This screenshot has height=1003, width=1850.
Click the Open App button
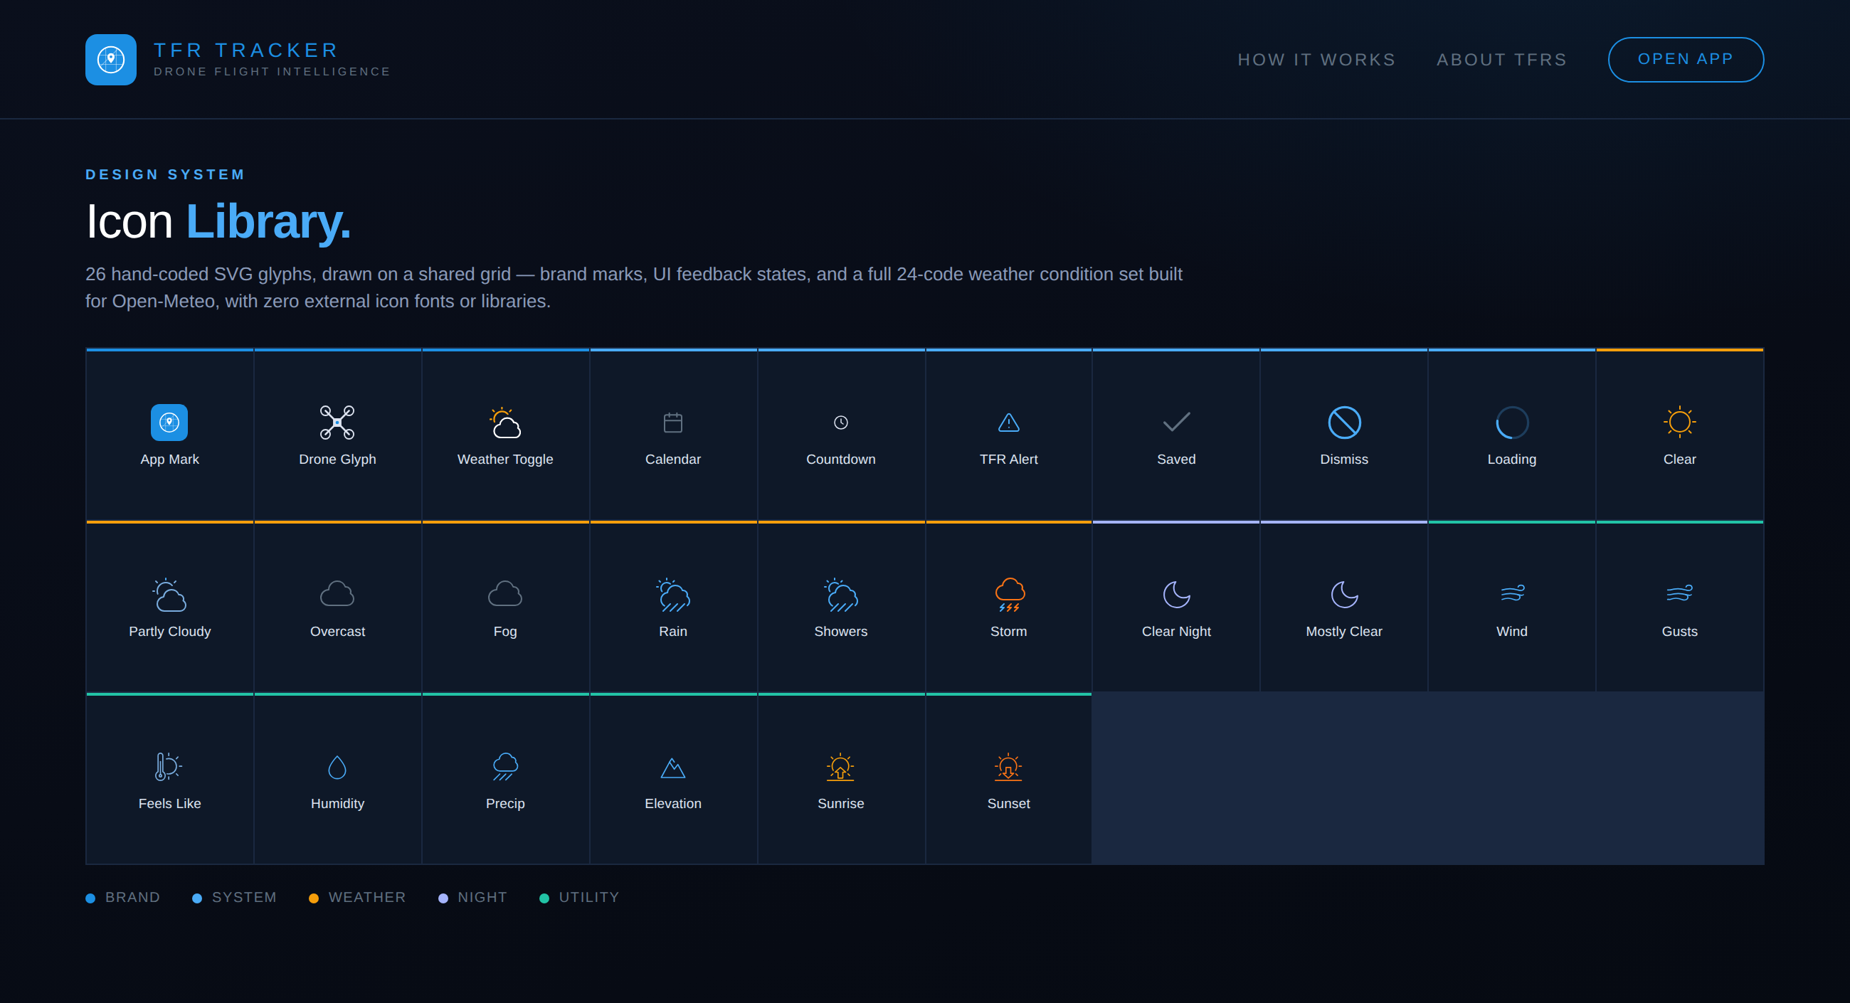coord(1686,60)
